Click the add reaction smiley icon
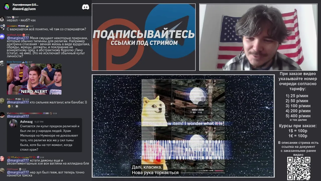This screenshot has height=181, width=321. click(17, 106)
